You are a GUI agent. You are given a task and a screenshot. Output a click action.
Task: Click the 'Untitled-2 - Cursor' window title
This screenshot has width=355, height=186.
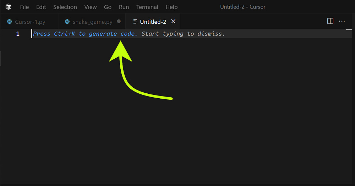click(x=243, y=7)
